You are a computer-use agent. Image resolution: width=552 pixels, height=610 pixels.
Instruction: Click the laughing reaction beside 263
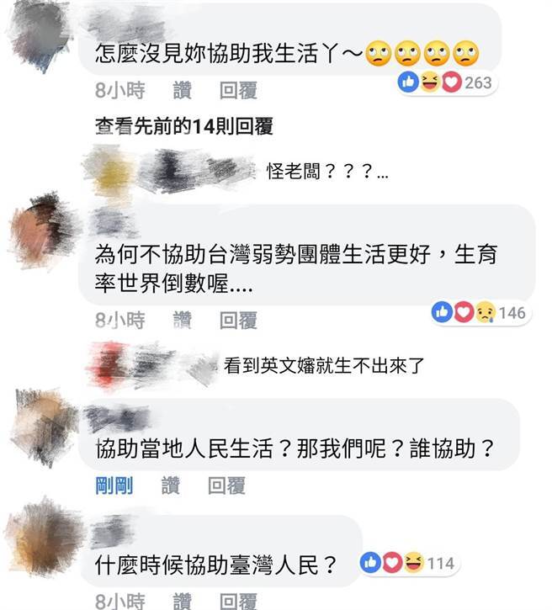click(429, 82)
